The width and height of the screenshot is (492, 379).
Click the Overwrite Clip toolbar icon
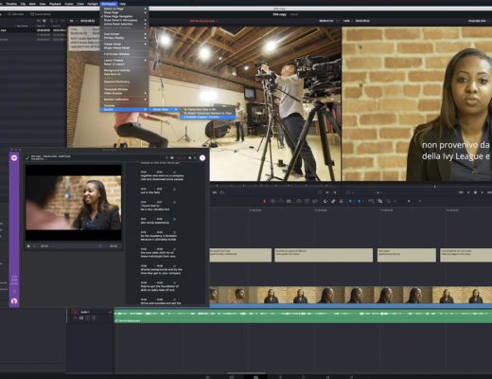tap(307, 201)
